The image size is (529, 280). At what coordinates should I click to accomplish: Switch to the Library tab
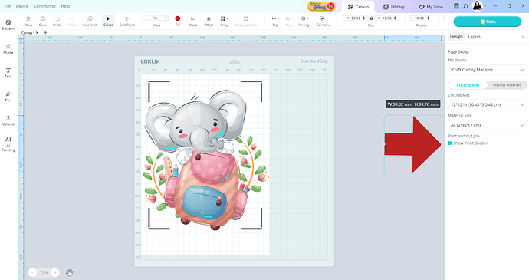[x=394, y=7]
